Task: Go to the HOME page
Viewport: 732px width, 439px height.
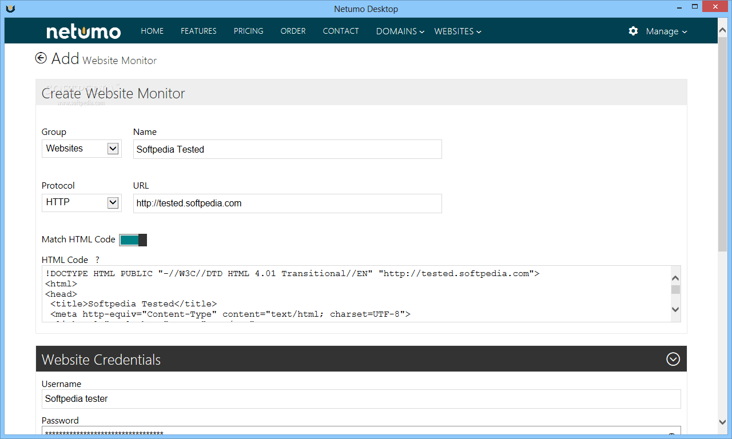Action: (152, 31)
